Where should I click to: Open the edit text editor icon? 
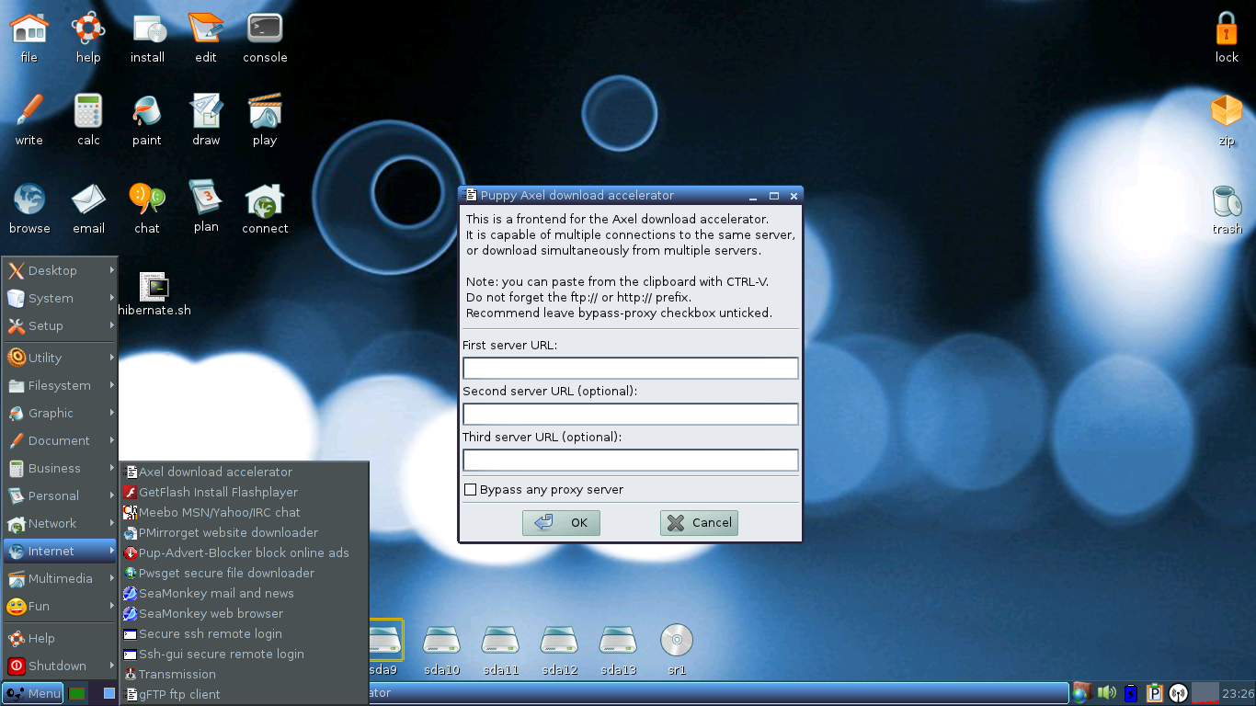206,29
